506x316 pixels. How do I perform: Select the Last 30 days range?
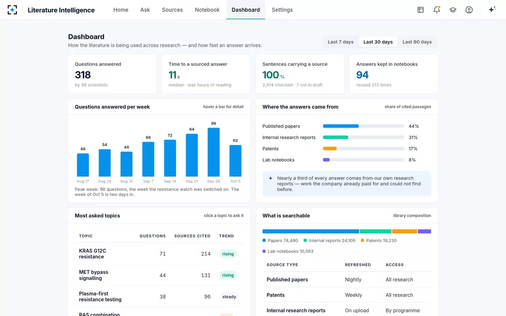[378, 42]
